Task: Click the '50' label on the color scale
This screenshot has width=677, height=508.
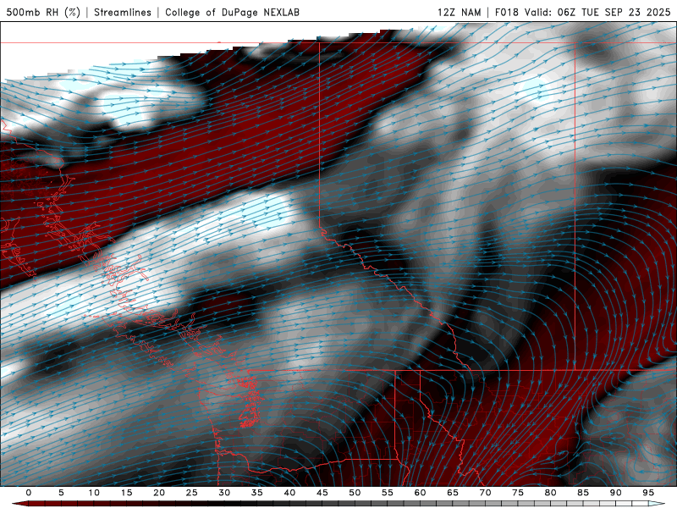Action: pyautogui.click(x=355, y=493)
